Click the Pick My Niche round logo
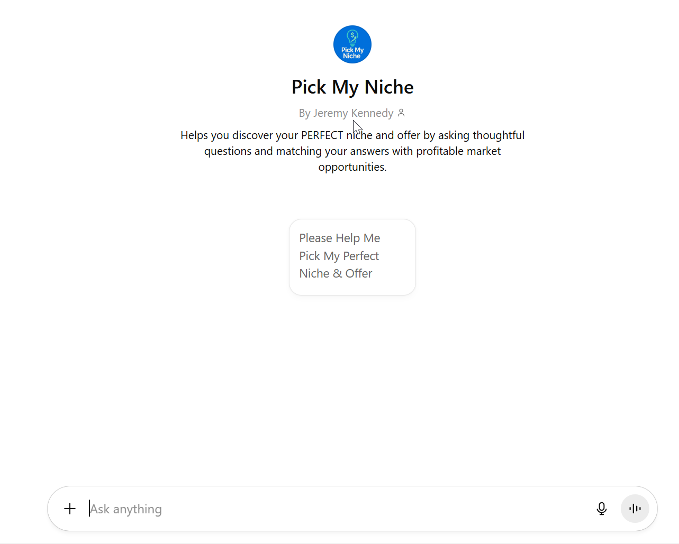The image size is (679, 544). tap(352, 44)
